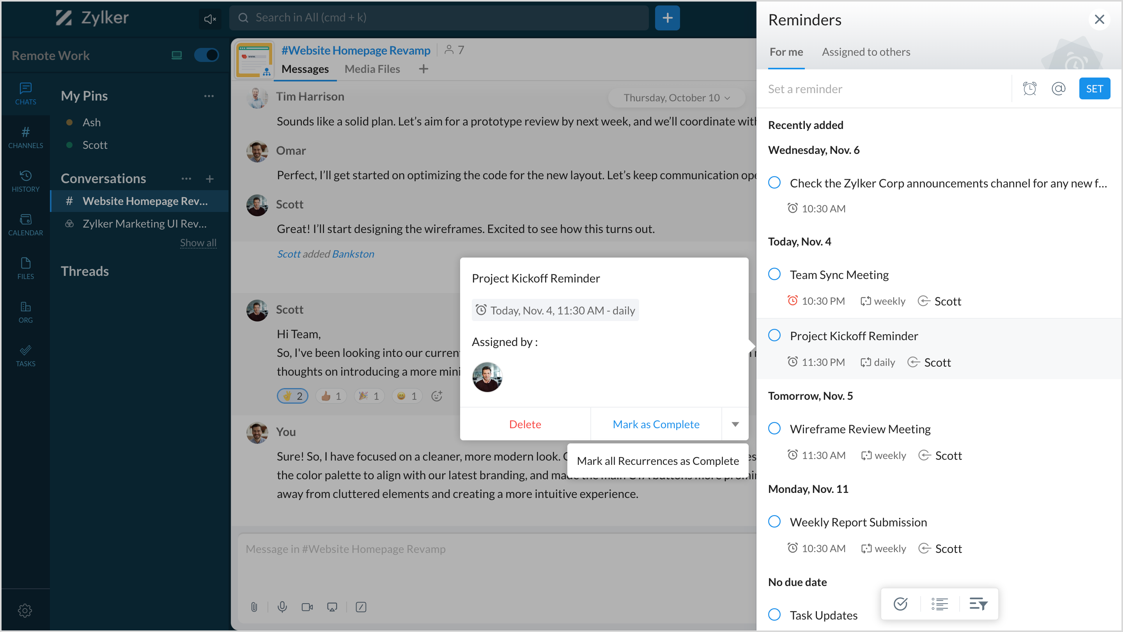
Task: Expand arrow next to Mark as Complete
Action: [735, 424]
